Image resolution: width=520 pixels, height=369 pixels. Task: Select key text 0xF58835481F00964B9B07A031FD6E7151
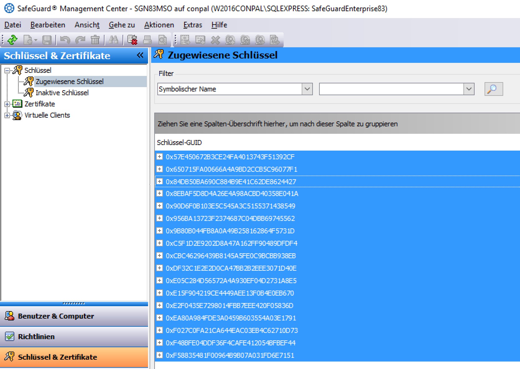230,355
